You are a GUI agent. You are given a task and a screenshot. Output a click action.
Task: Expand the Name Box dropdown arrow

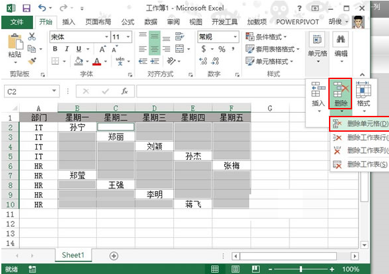pos(54,91)
